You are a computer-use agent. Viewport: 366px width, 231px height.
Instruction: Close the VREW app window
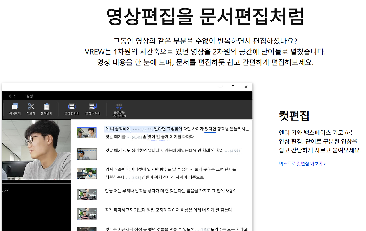pos(246,87)
